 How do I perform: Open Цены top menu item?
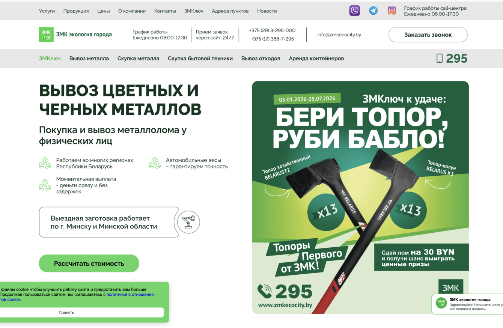104,11
